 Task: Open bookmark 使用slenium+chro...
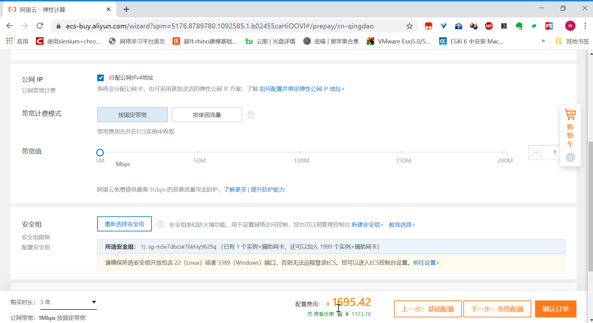click(x=68, y=41)
